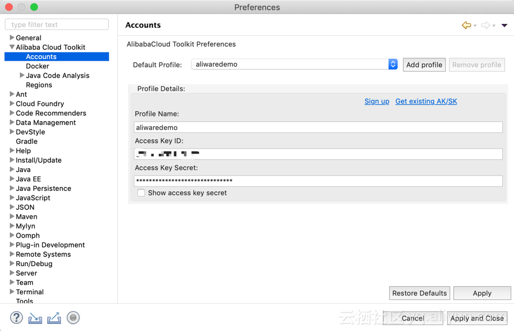The width and height of the screenshot is (514, 331).
Task: Select the Regions preferences item
Action: coord(39,85)
